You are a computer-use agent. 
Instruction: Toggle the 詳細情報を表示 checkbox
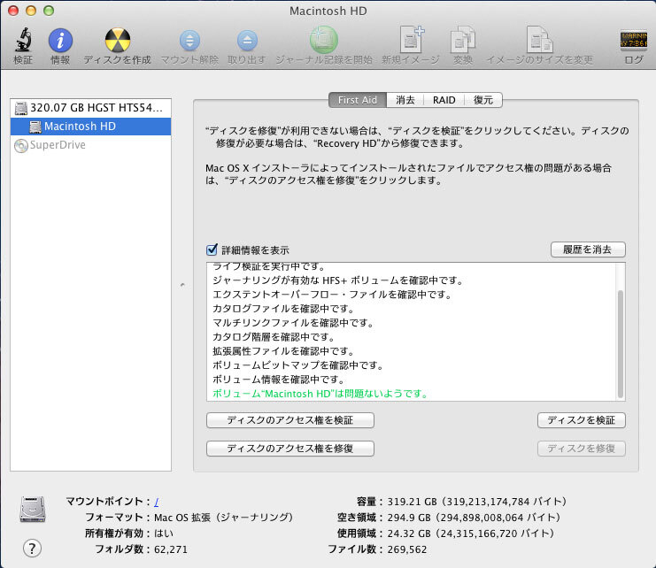[x=212, y=249]
